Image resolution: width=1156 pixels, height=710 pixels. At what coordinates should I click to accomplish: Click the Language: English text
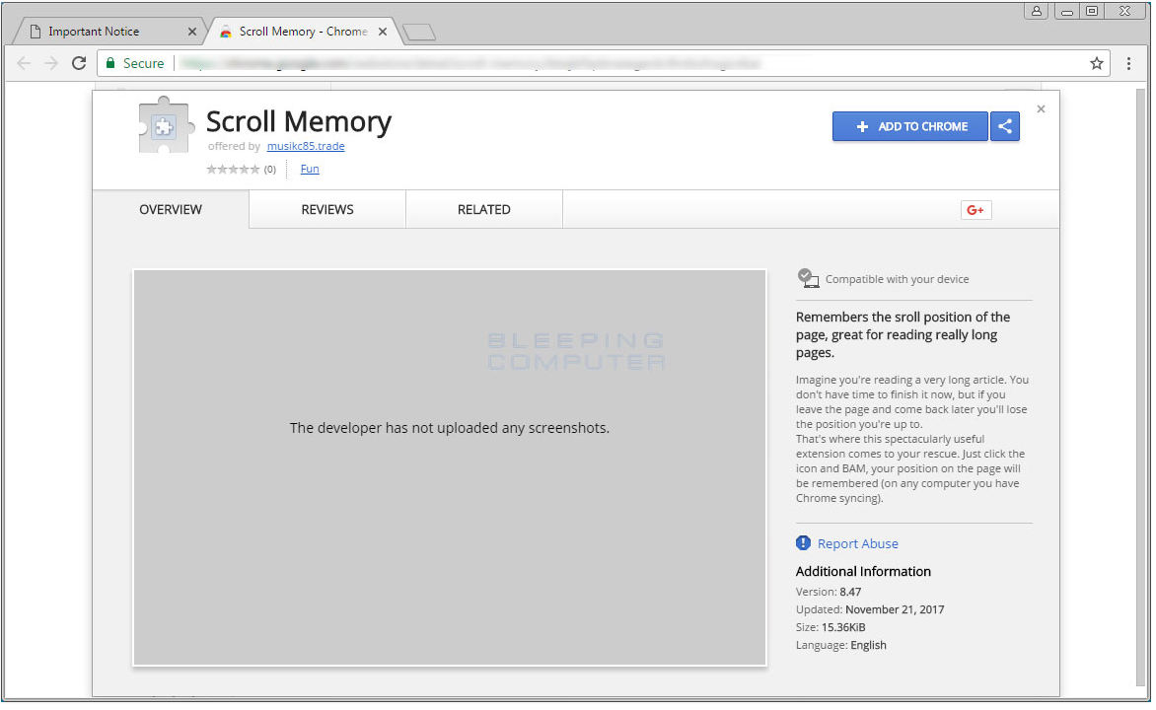840,644
